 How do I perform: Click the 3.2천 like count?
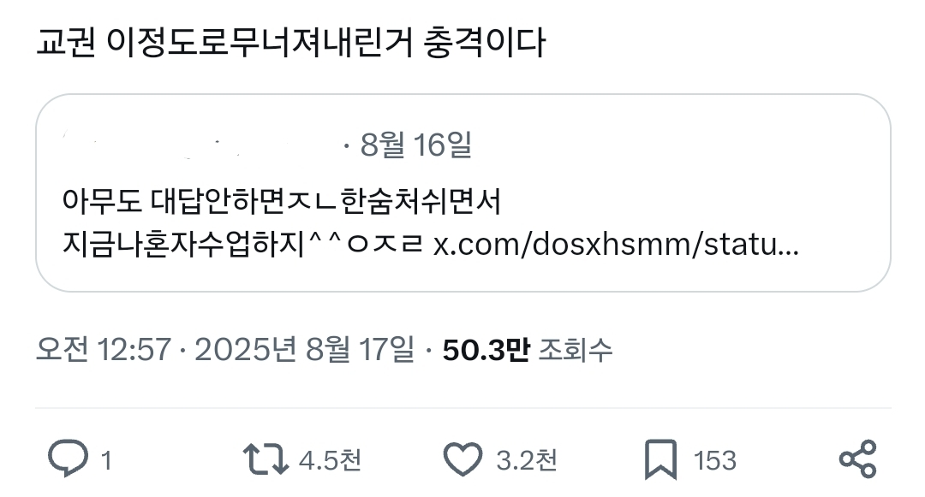pos(526,460)
